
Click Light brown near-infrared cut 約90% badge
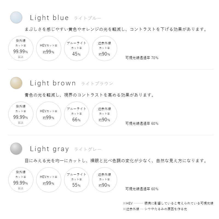tap(105, 114)
